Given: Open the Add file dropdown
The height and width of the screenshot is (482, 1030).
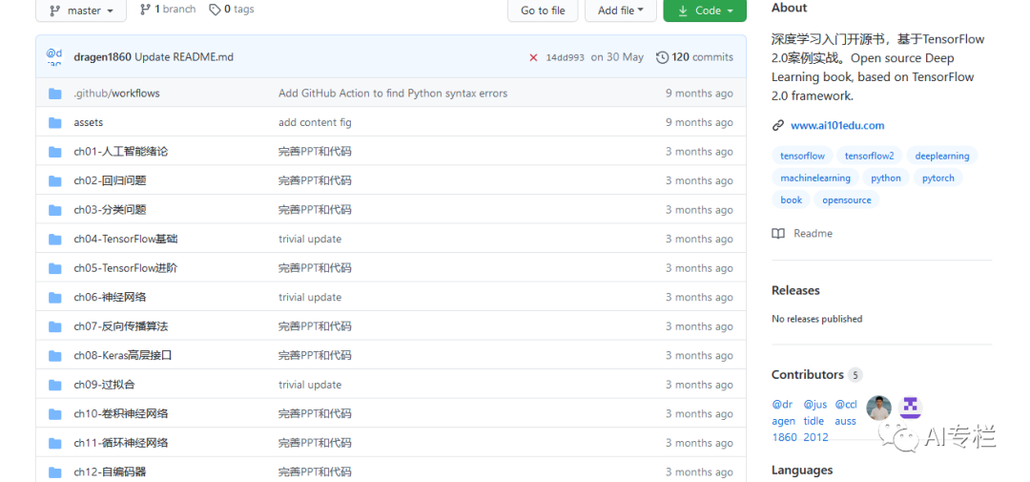Looking at the screenshot, I should point(620,10).
